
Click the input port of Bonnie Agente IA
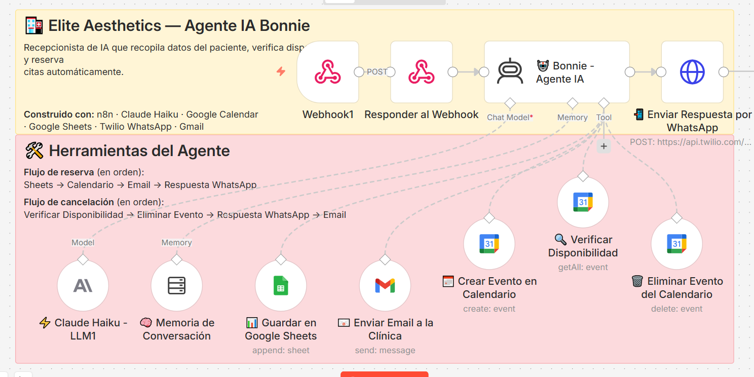[484, 72]
